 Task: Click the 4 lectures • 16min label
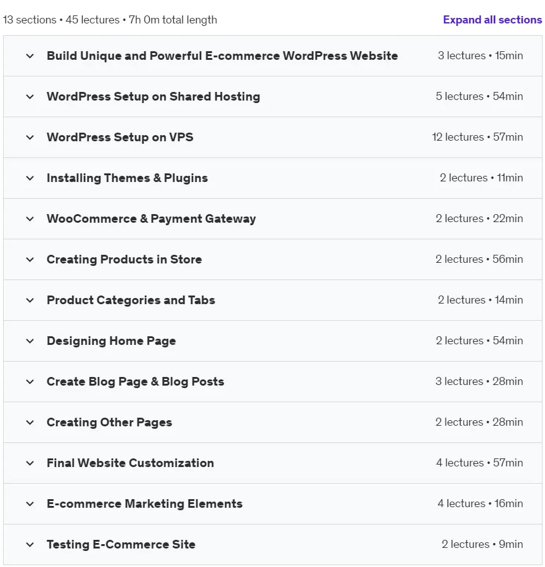(x=480, y=503)
